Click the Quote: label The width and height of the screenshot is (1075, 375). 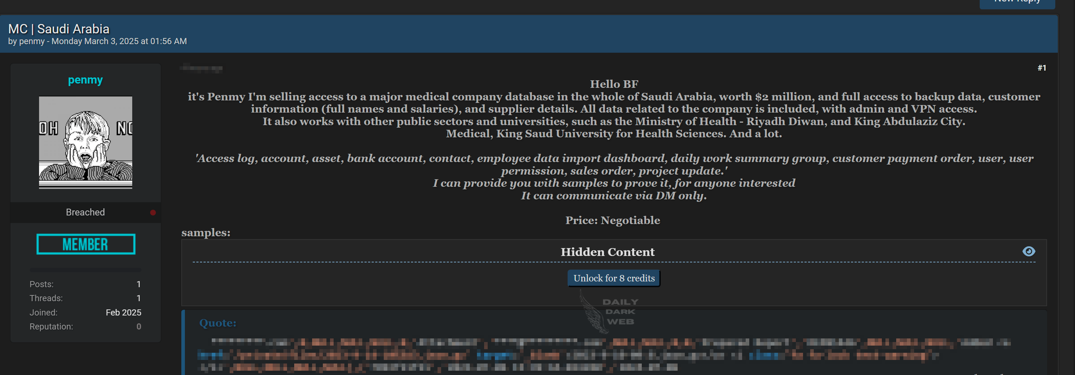pyautogui.click(x=218, y=323)
